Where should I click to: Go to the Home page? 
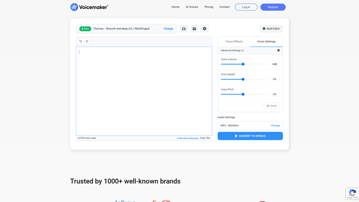175,7
